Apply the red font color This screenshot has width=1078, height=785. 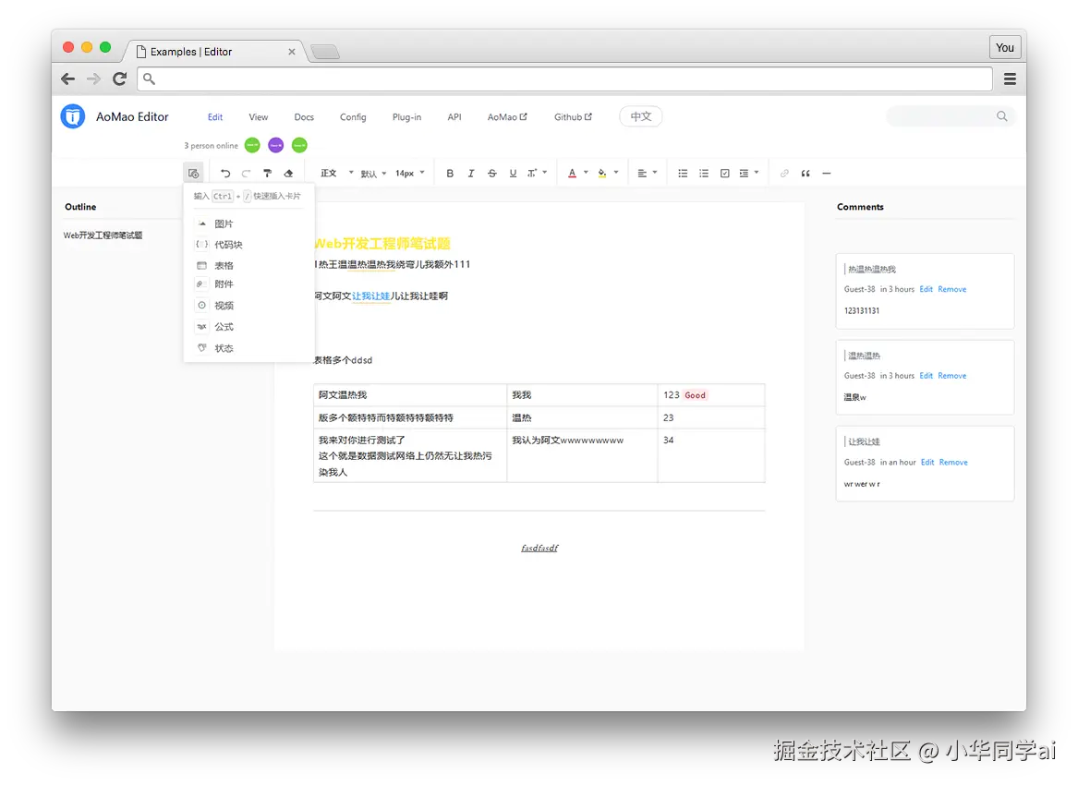click(572, 174)
